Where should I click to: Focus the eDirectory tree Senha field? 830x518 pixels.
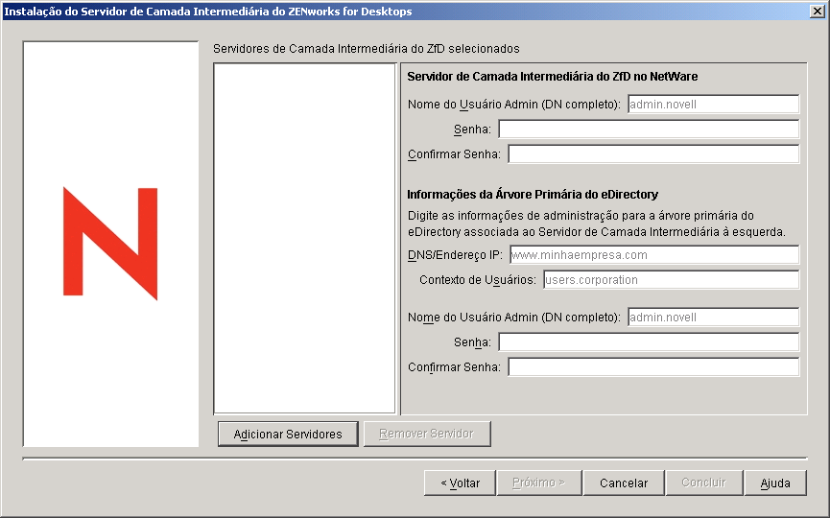pyautogui.click(x=649, y=341)
